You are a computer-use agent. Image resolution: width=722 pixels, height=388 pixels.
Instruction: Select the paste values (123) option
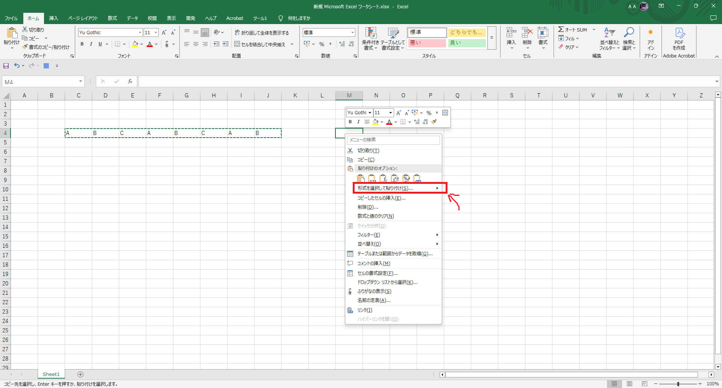pyautogui.click(x=372, y=178)
